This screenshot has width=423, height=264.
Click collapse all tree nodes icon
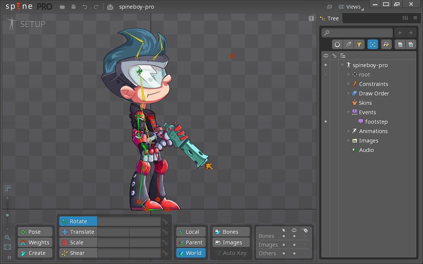[x=400, y=45]
